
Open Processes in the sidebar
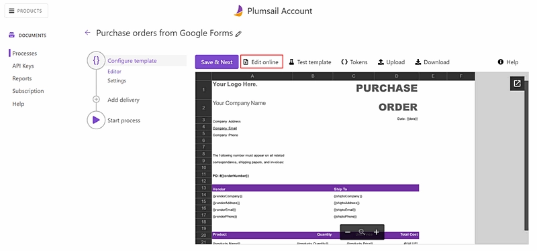[x=25, y=54]
